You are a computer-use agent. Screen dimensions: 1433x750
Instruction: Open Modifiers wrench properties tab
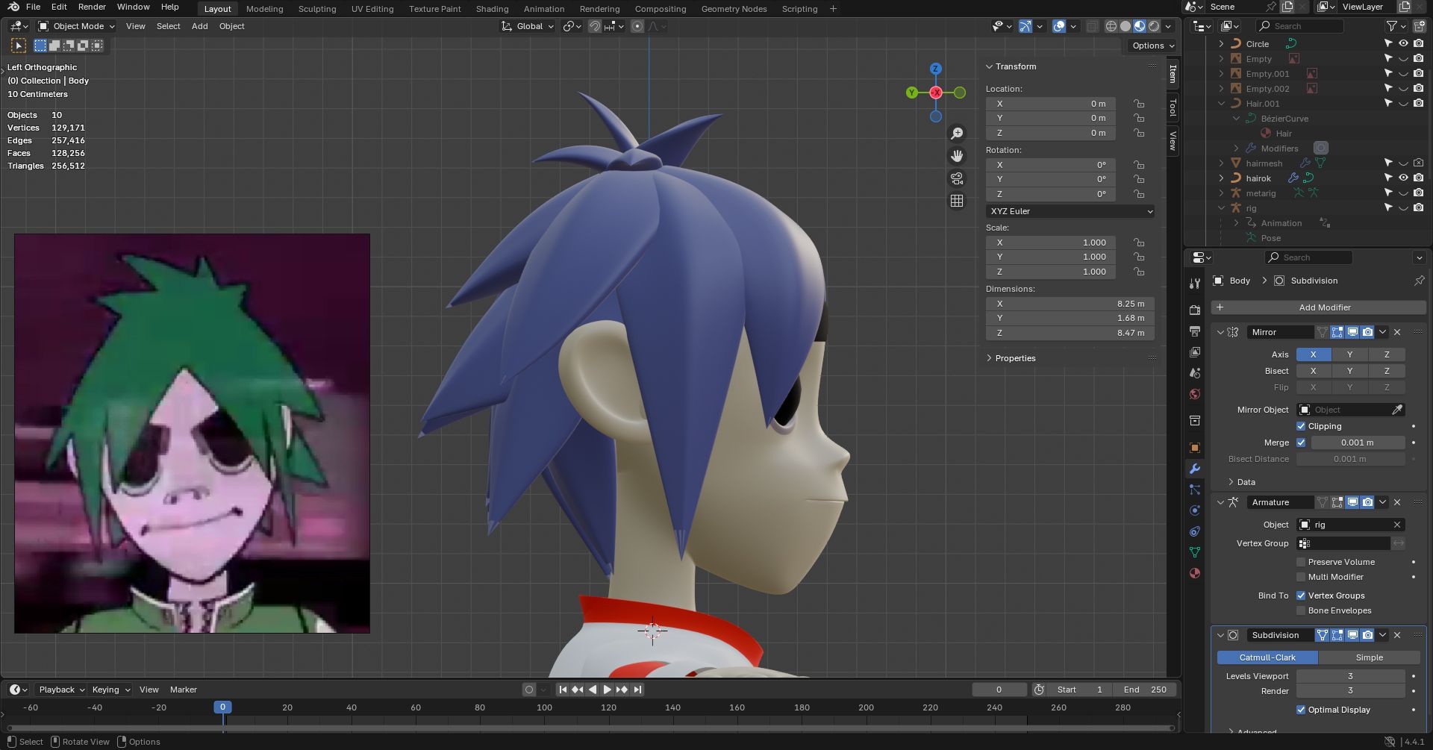tap(1195, 469)
